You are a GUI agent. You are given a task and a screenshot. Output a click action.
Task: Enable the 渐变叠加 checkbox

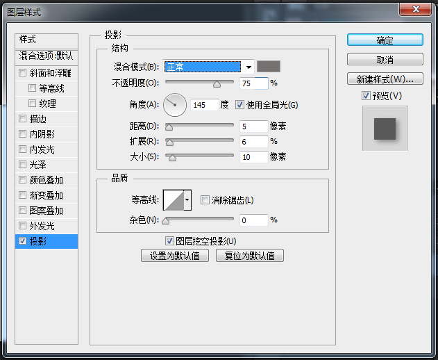pos(22,195)
